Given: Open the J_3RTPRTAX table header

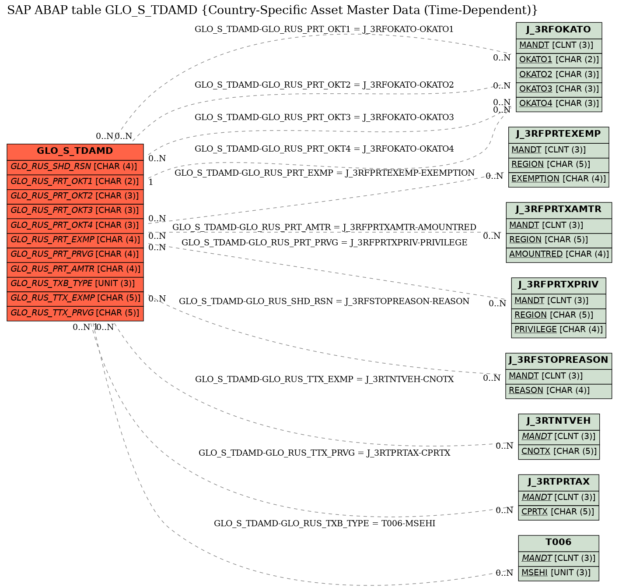Looking at the screenshot, I should coord(559,482).
